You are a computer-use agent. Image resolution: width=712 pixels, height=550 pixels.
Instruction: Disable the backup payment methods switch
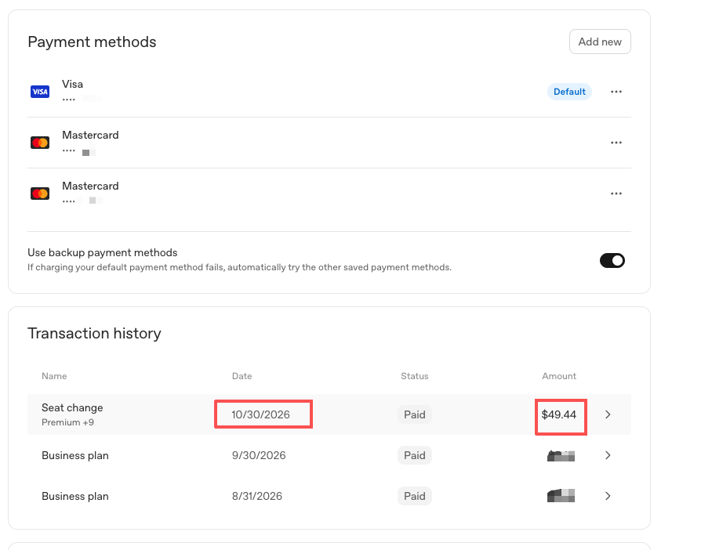(612, 260)
